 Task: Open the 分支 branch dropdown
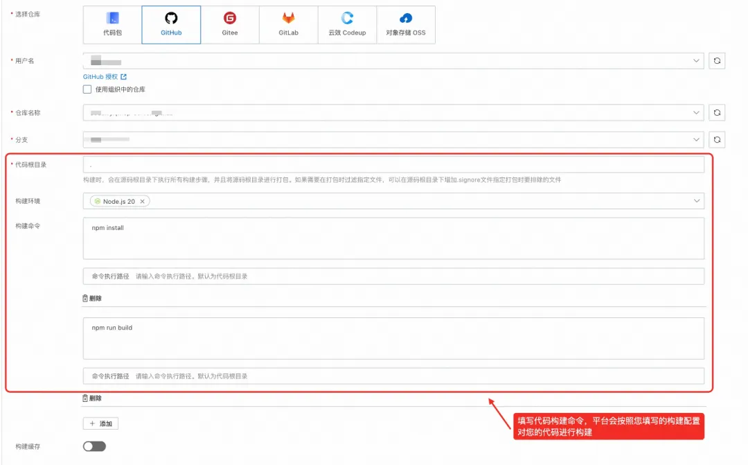coord(393,139)
